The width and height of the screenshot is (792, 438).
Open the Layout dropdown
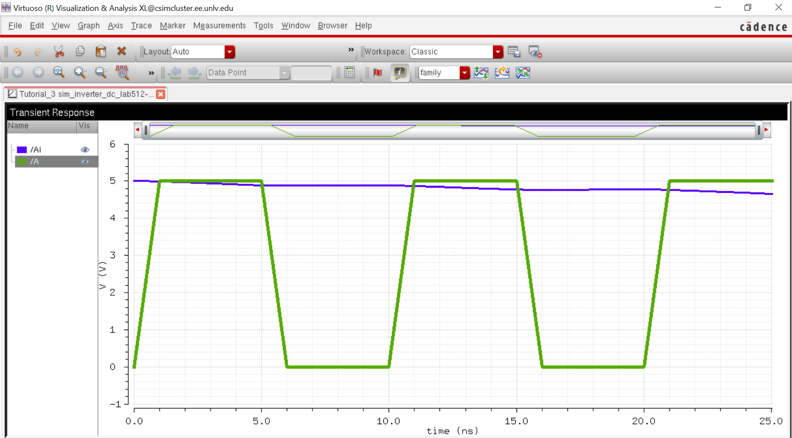(229, 52)
